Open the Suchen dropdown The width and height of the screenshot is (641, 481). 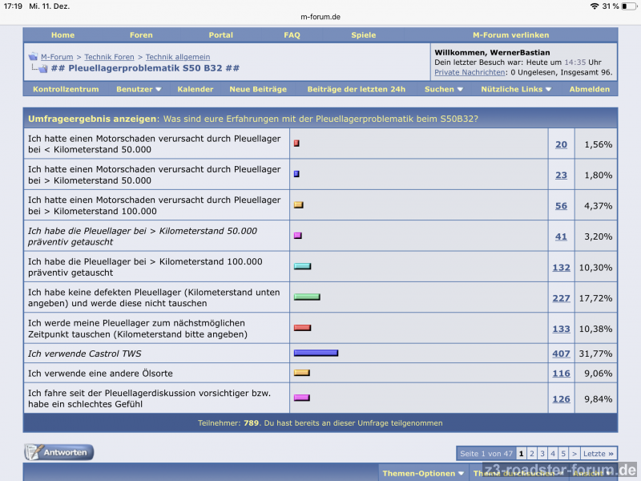pyautogui.click(x=443, y=89)
